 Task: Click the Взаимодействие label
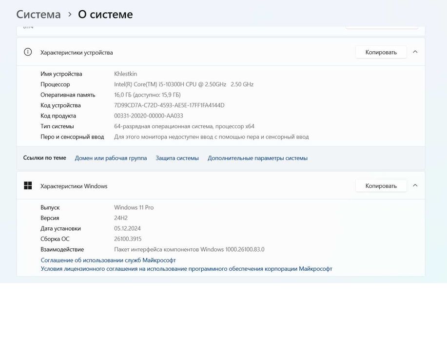62,249
